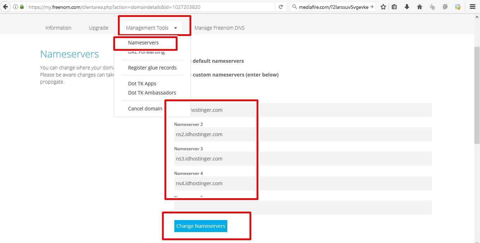Viewport: 480px width, 243px height.
Task: Click the 'custom nameservers (enter below)' label
Action: pos(235,75)
